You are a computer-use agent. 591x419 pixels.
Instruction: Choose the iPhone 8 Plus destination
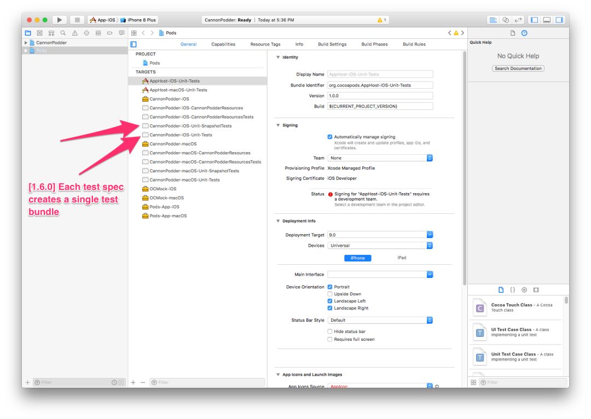point(138,20)
